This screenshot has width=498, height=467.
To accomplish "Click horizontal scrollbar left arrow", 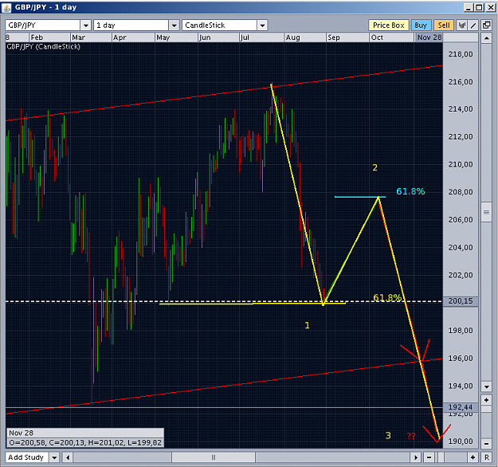I will click(x=68, y=457).
